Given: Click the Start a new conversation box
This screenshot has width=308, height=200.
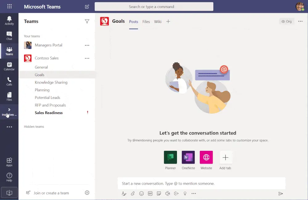Looking at the screenshot, I should [x=202, y=183].
